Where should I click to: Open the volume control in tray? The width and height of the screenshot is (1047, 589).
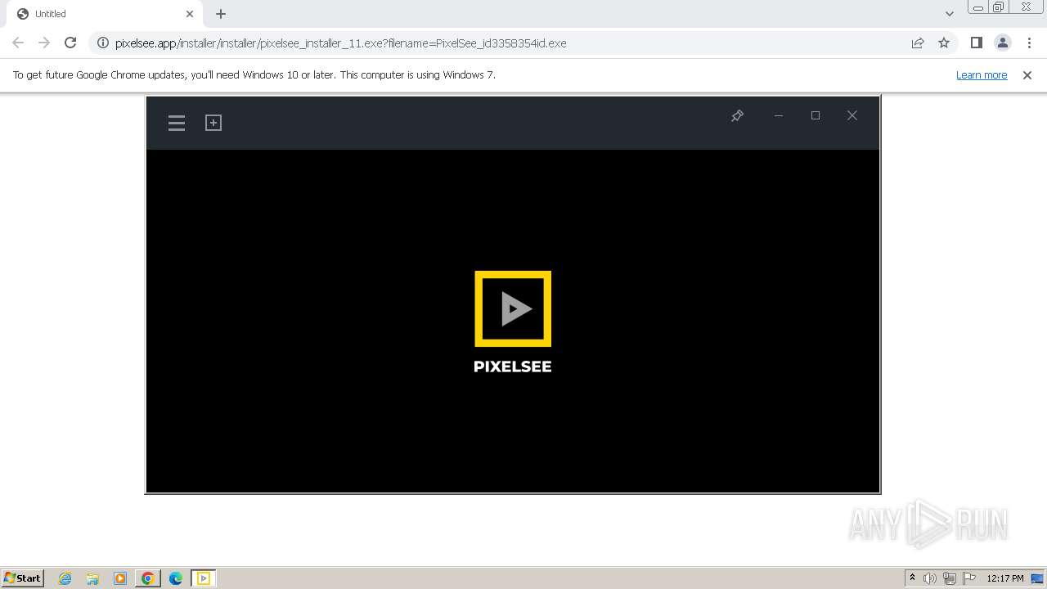[x=930, y=578]
